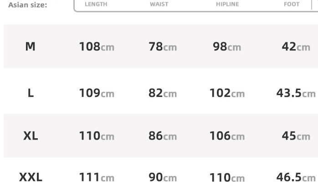Select the HIPLINE column header
Viewport: 318px width, 196px height.
tap(227, 4)
